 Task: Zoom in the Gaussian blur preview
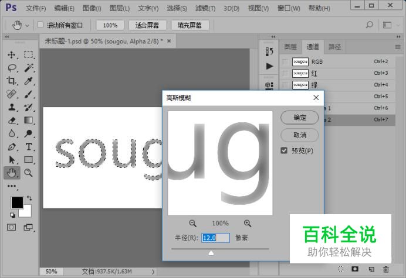(x=248, y=223)
